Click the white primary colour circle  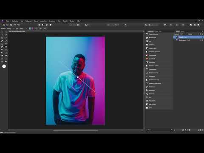[x=4, y=66]
